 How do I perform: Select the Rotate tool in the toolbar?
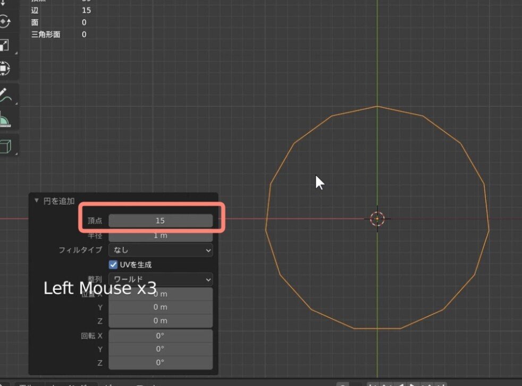coord(4,22)
